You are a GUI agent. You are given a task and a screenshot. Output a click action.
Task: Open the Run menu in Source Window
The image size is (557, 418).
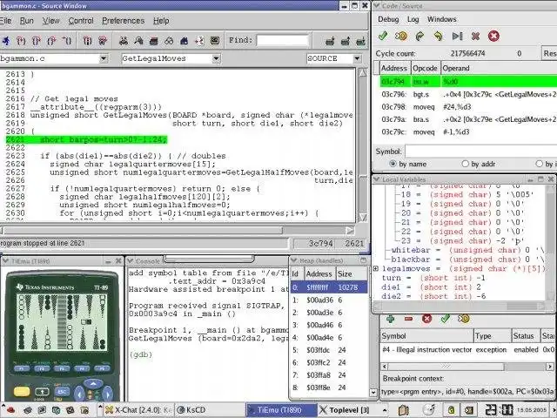point(27,21)
